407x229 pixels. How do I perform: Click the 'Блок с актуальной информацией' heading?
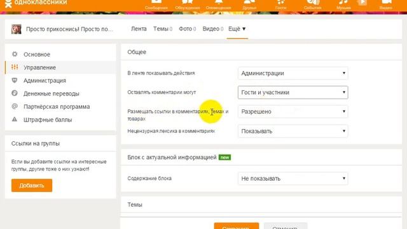[x=172, y=157]
